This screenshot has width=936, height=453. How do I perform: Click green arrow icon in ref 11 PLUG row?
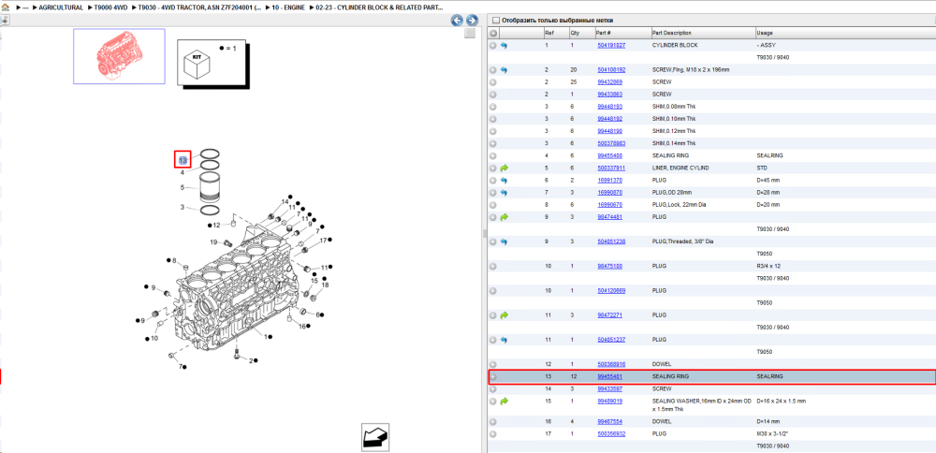coord(504,315)
